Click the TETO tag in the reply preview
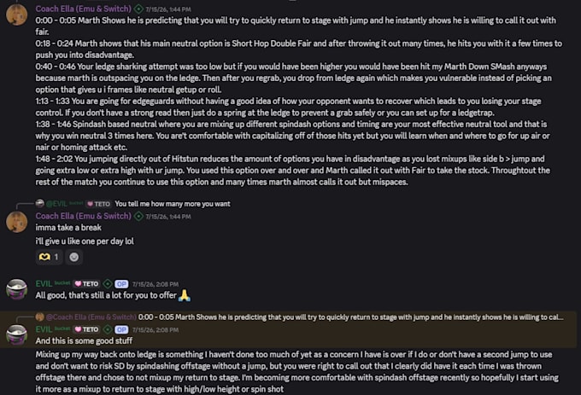The height and width of the screenshot is (395, 581). click(98, 204)
